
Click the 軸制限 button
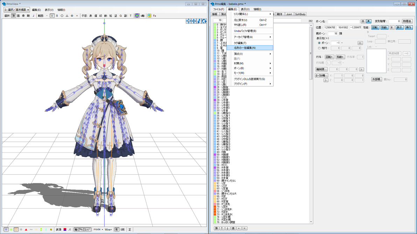pyautogui.click(x=321, y=69)
